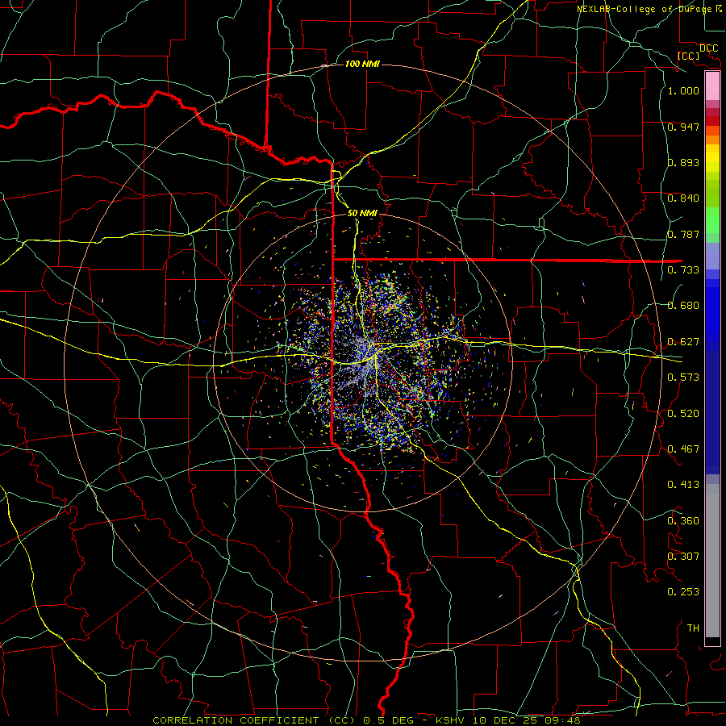The height and width of the screenshot is (726, 726).
Task: Click the 0.413 scale value
Action: point(683,485)
